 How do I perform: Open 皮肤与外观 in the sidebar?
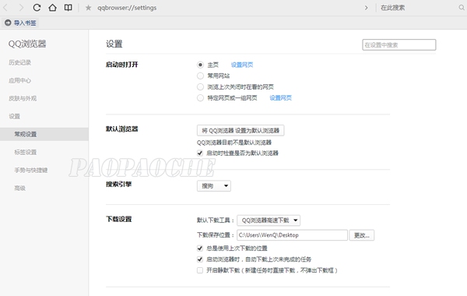23,98
